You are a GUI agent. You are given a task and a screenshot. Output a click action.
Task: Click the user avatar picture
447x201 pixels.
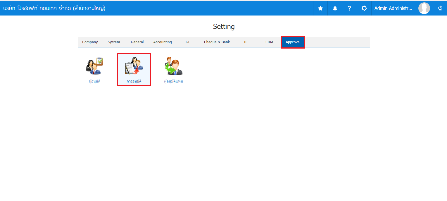click(424, 8)
